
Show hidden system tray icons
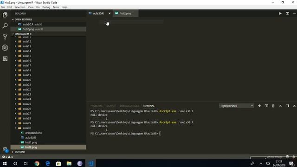pos(261,163)
